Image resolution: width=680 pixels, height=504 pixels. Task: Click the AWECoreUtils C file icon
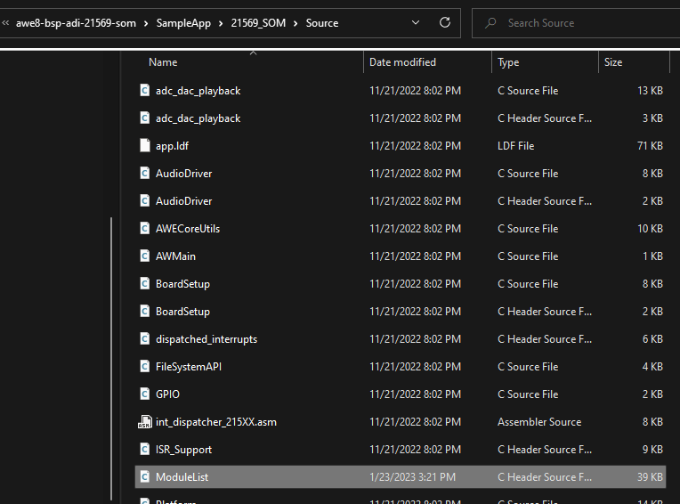145,229
